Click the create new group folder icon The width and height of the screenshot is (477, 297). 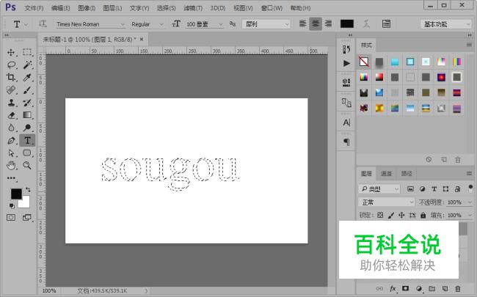point(432,288)
